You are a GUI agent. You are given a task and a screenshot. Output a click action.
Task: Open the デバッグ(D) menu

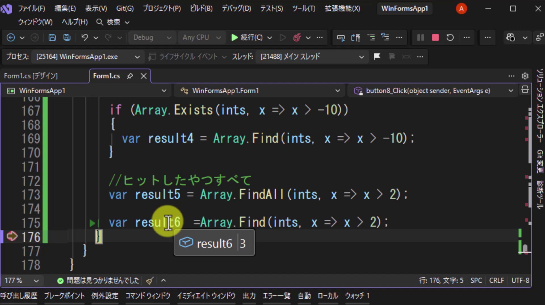(x=236, y=9)
